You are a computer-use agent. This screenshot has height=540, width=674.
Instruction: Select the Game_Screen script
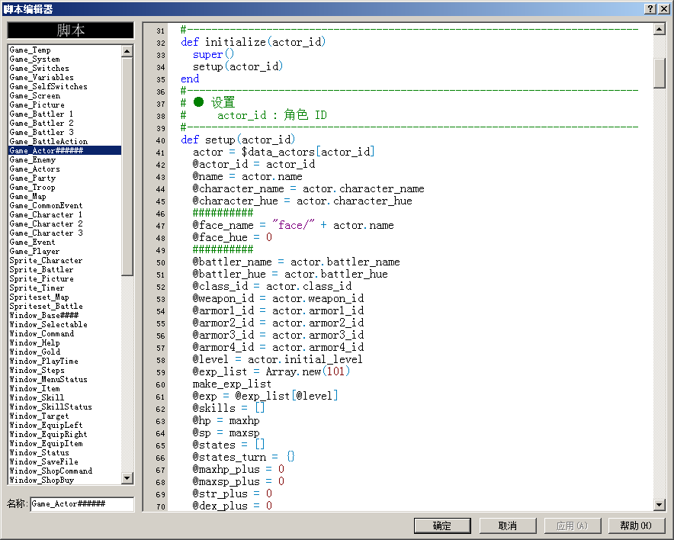click(65, 95)
